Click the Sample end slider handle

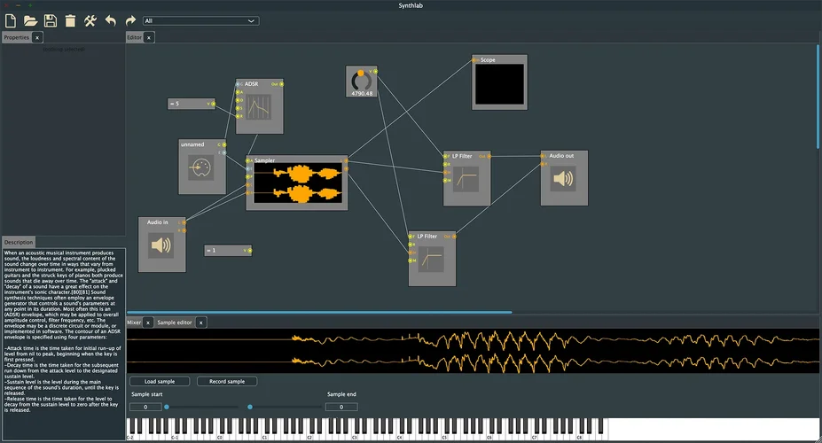click(250, 407)
